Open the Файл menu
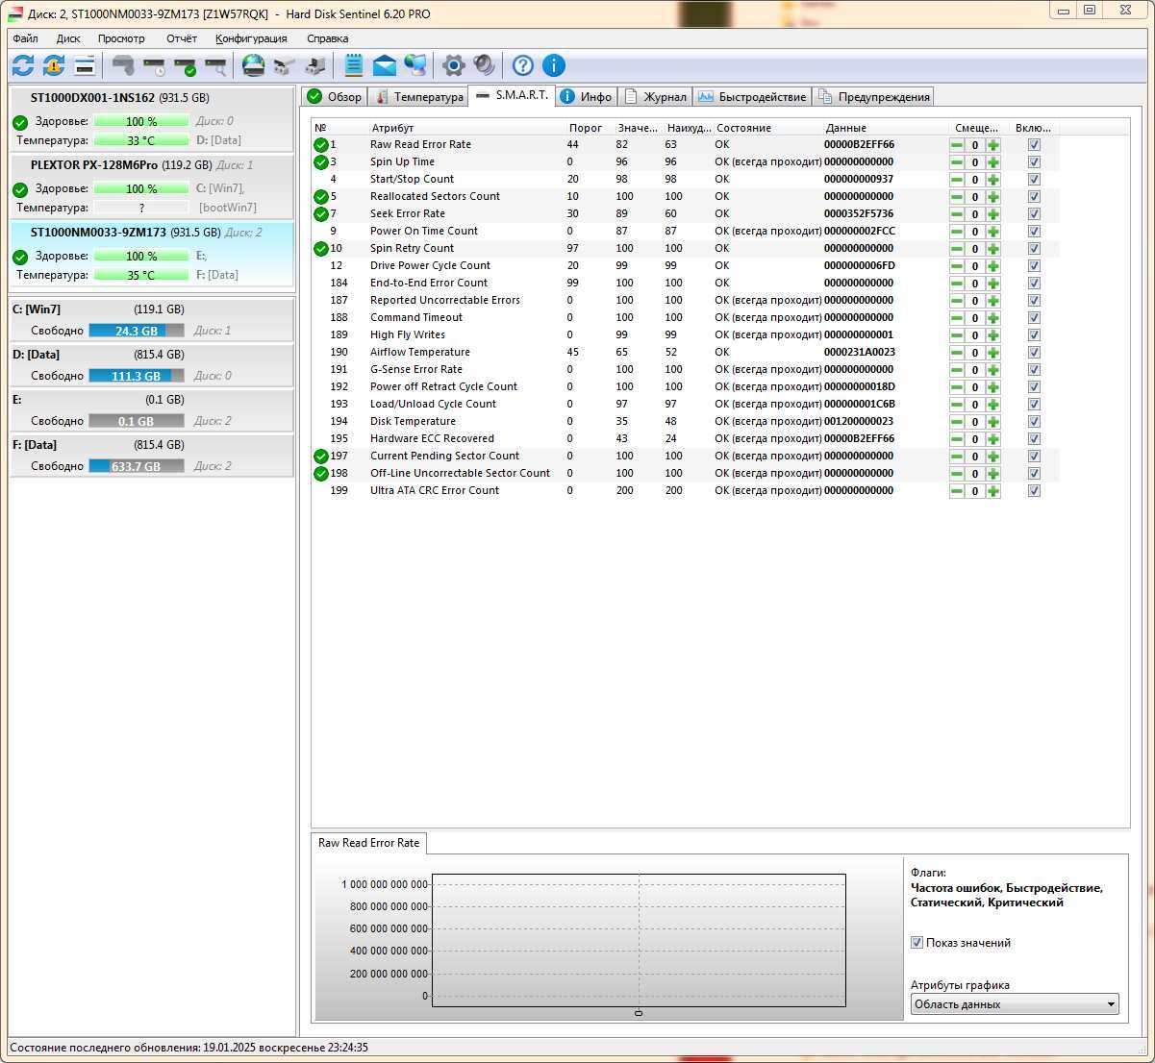This screenshot has height=1063, width=1155. point(26,38)
